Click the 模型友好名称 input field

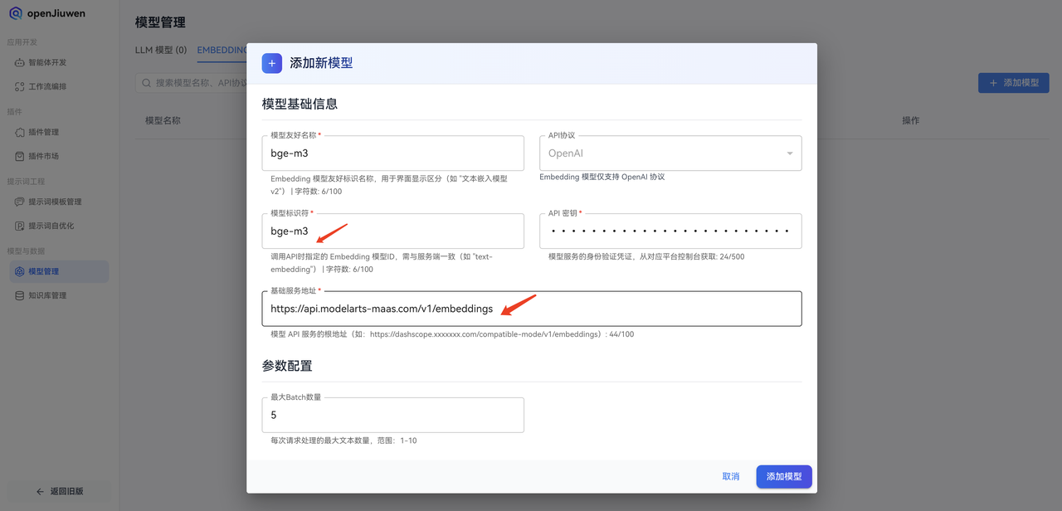coord(392,153)
